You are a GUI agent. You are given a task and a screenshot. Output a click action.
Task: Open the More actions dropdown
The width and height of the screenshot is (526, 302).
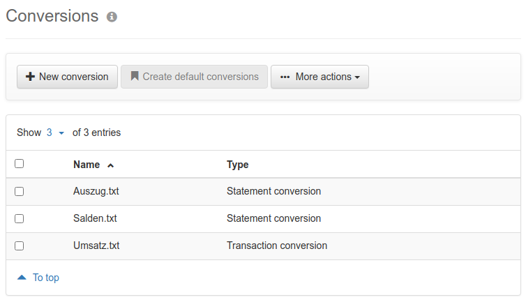coord(320,77)
